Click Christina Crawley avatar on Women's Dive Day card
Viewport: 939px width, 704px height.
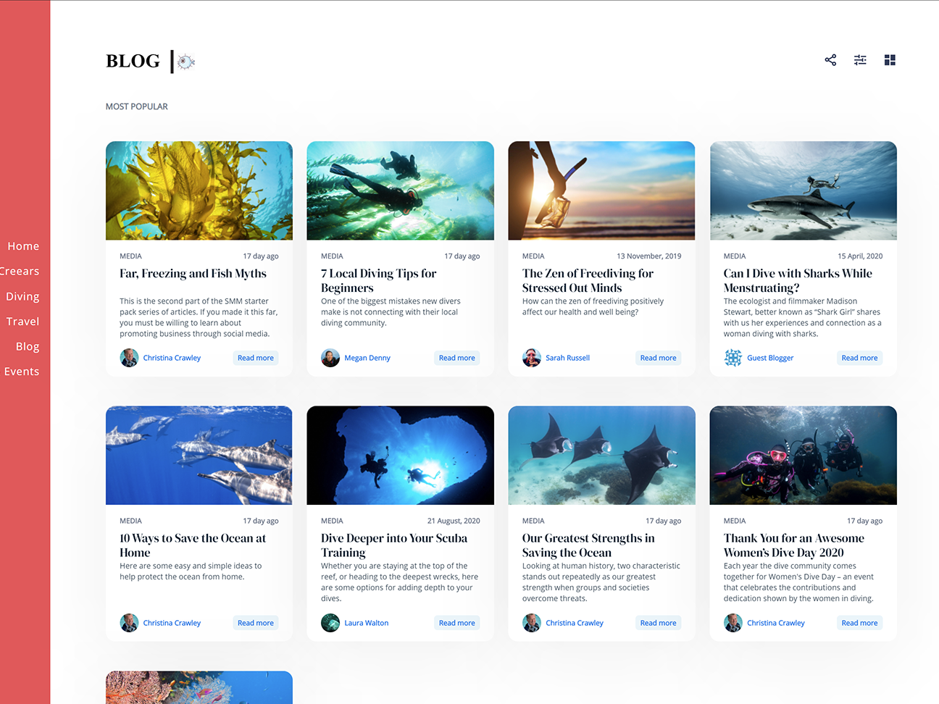[x=733, y=623]
